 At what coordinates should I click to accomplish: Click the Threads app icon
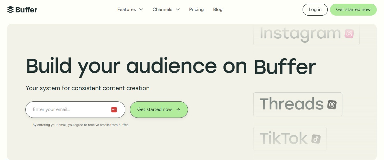[332, 105]
